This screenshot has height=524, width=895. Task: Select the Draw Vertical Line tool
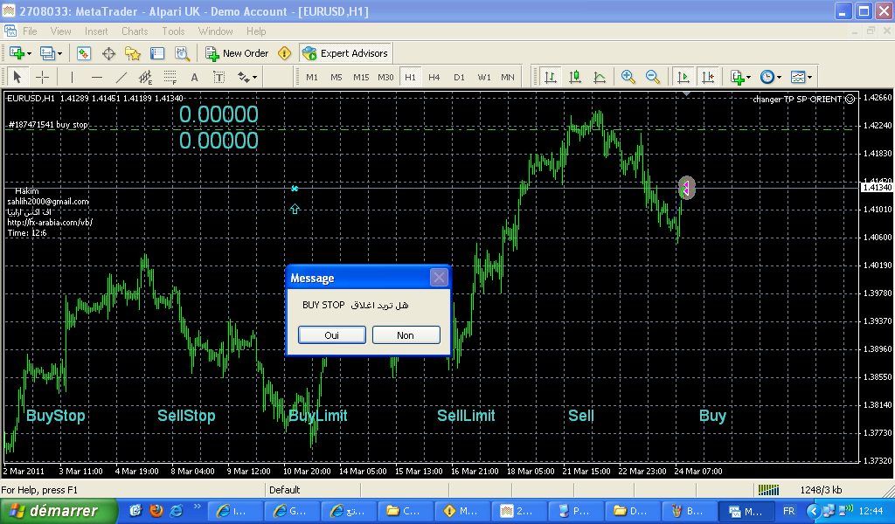click(72, 77)
